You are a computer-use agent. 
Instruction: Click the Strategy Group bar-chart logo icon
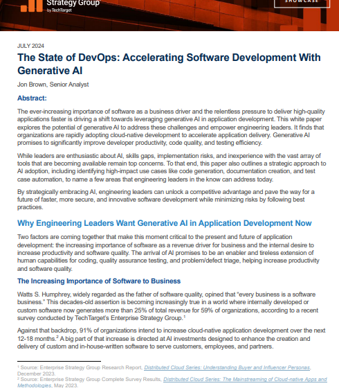[x=32, y=6]
